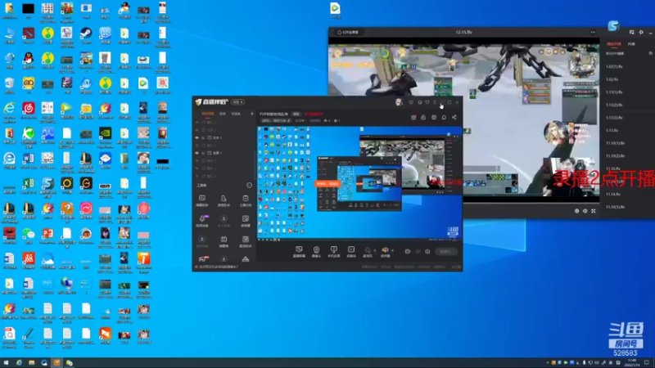Collapse the toolbox section with circle minus button
The width and height of the screenshot is (655, 368).
pyautogui.click(x=250, y=186)
